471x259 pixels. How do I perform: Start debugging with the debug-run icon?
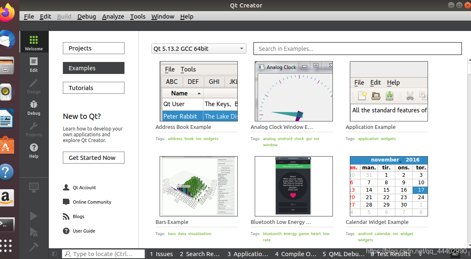tap(34, 232)
